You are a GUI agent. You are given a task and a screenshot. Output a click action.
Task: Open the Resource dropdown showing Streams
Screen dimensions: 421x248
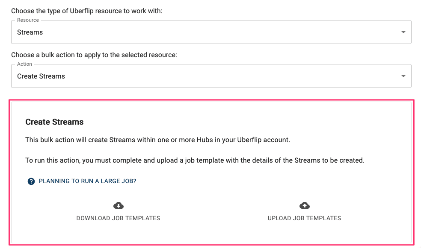[x=211, y=32]
